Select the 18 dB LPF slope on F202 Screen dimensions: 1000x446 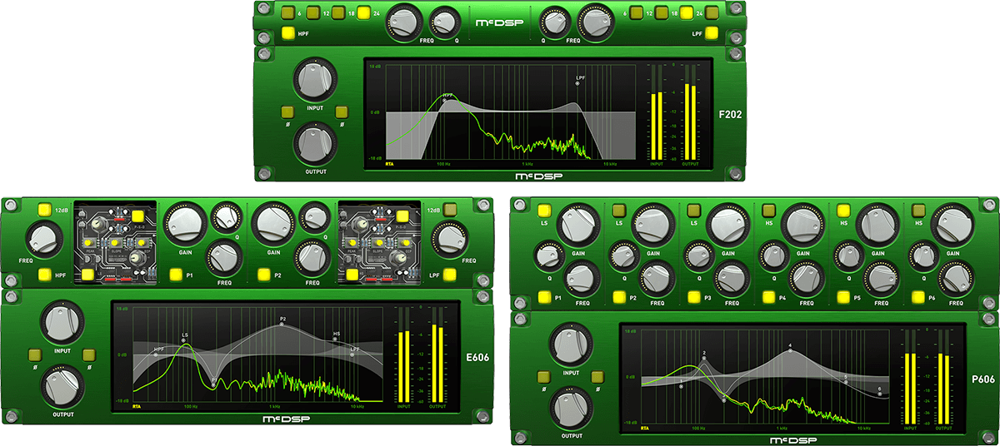687,12
